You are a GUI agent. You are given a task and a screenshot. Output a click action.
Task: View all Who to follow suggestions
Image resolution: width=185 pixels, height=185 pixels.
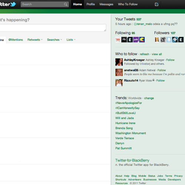(157, 54)
